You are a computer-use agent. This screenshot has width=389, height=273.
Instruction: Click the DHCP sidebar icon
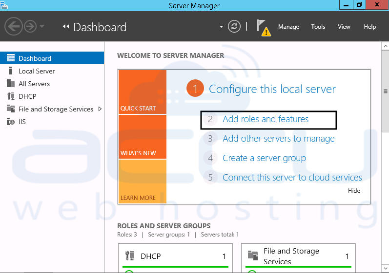11,96
